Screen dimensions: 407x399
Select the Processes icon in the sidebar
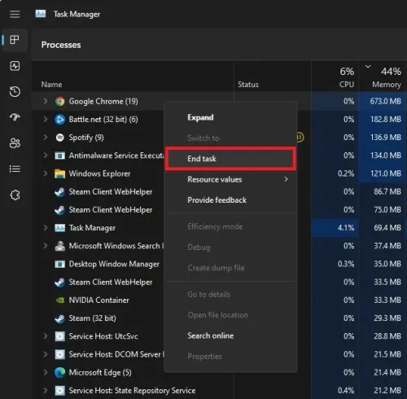pos(15,40)
